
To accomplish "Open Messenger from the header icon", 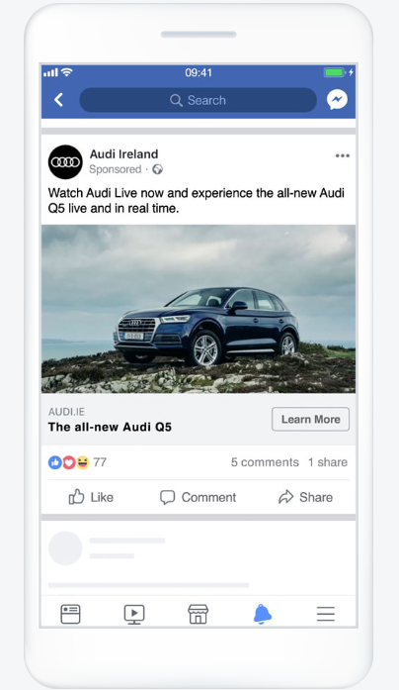I will click(337, 100).
